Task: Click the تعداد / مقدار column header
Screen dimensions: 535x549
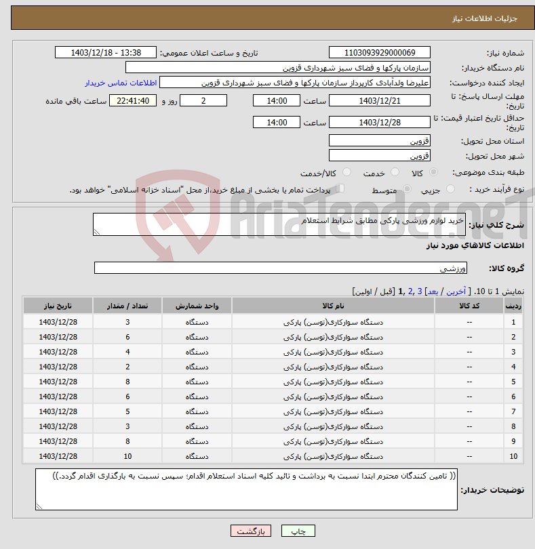Action: tap(127, 306)
